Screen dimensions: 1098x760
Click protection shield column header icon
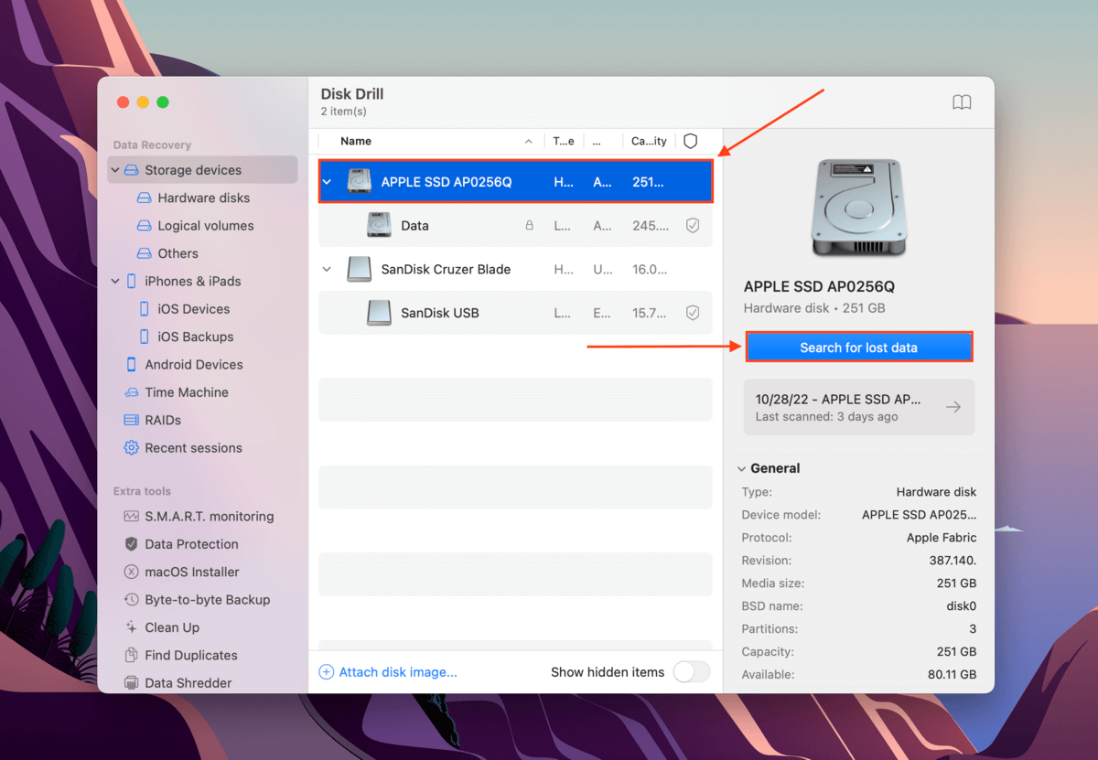point(691,141)
